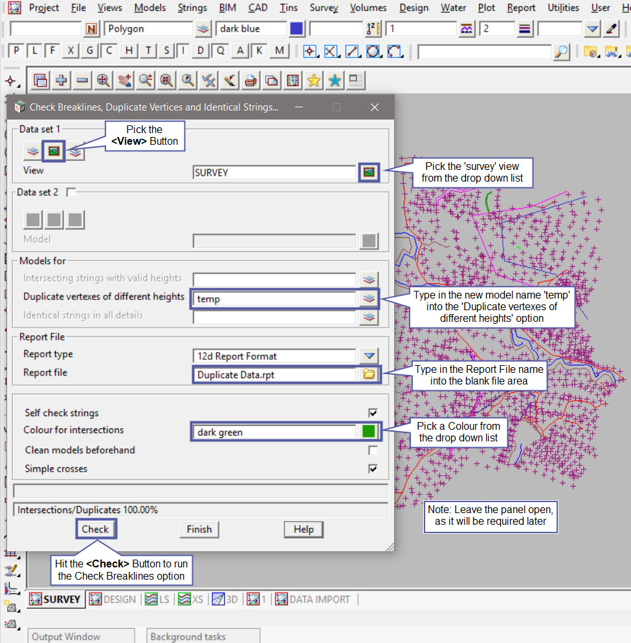Click the magnifier search icon after the blank field

(x=562, y=52)
